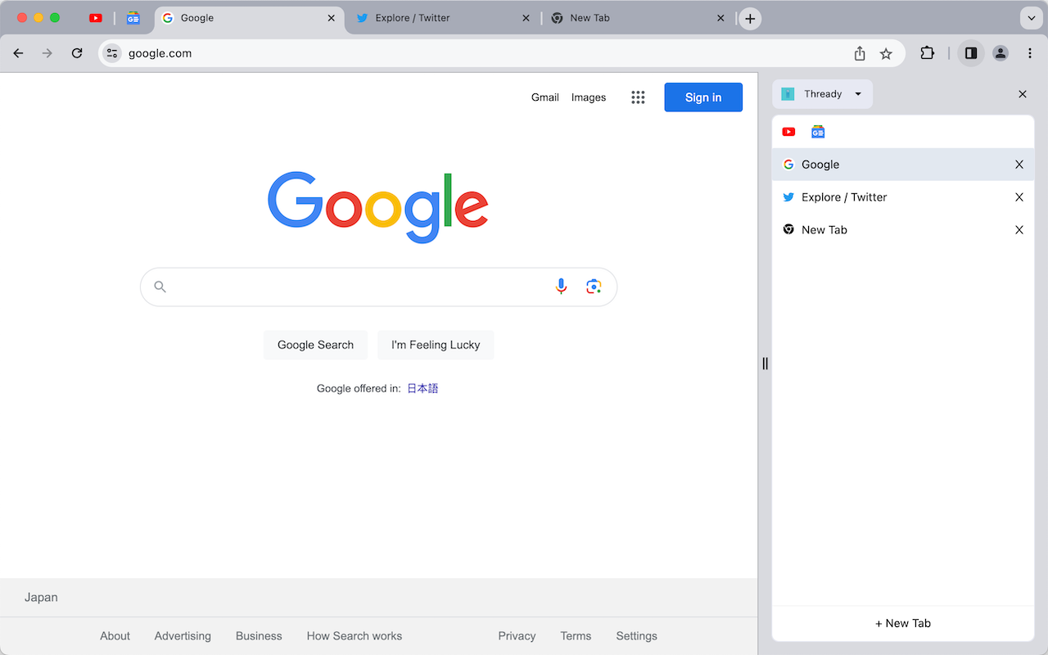Select pinned Google News icon in Thready panel
This screenshot has width=1048, height=655.
pyautogui.click(x=818, y=132)
